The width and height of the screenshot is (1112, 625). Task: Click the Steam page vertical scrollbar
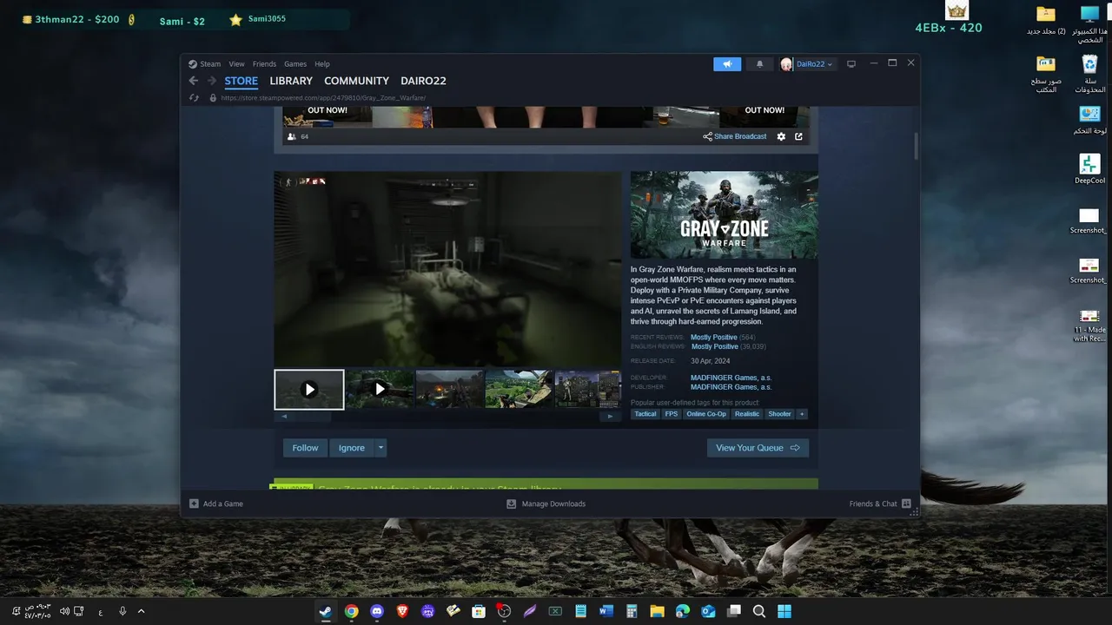point(916,146)
